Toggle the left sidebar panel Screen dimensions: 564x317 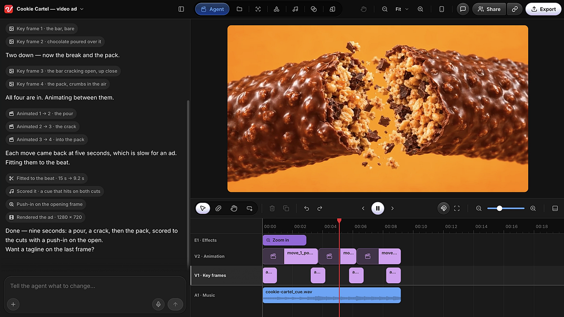pyautogui.click(x=181, y=9)
